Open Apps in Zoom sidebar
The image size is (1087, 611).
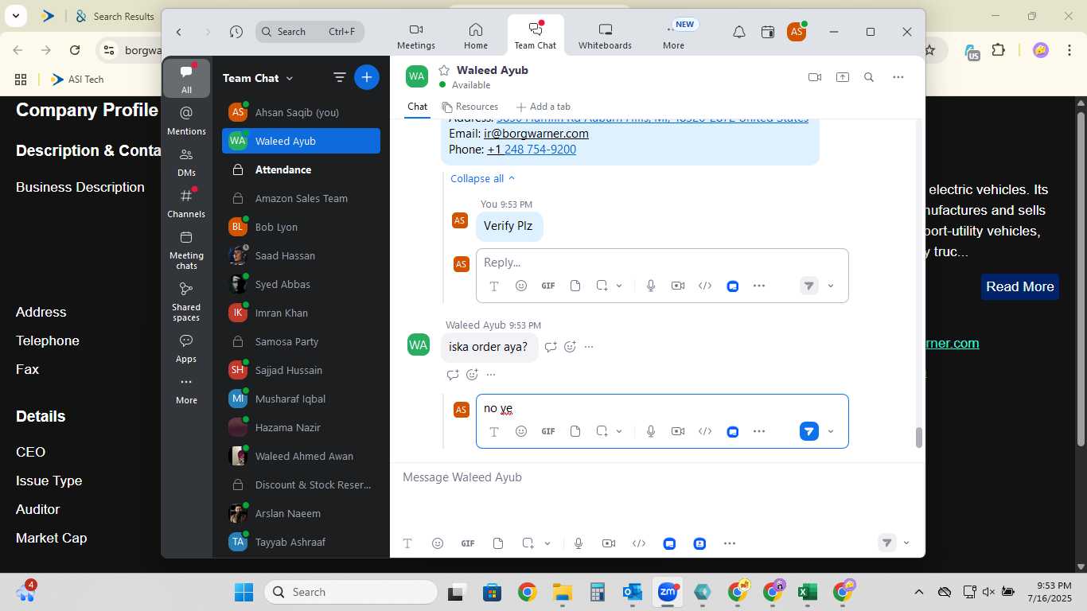(186, 348)
